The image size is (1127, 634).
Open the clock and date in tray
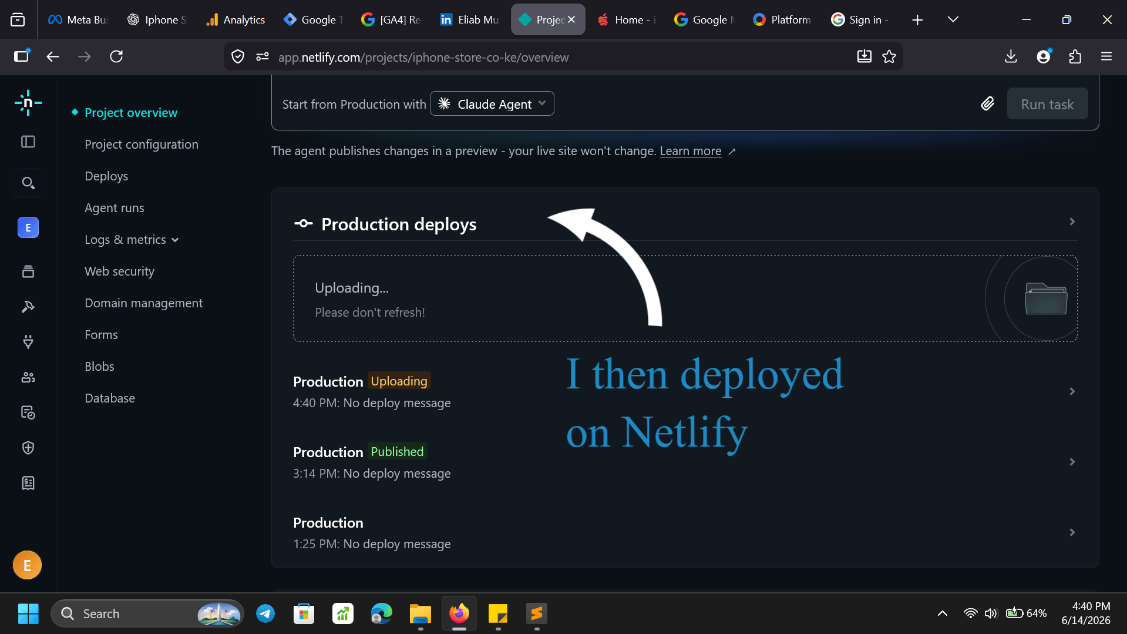pos(1086,613)
